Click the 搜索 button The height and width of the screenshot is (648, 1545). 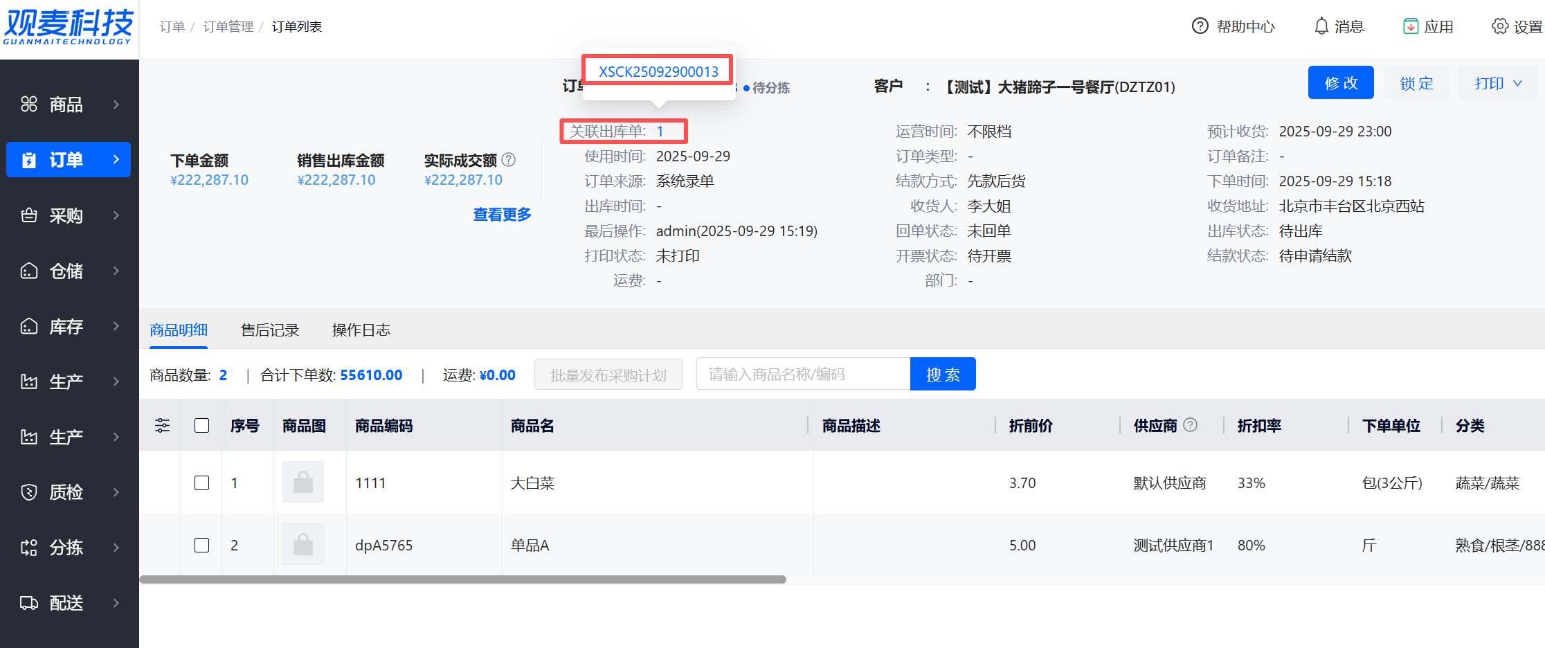[943, 375]
